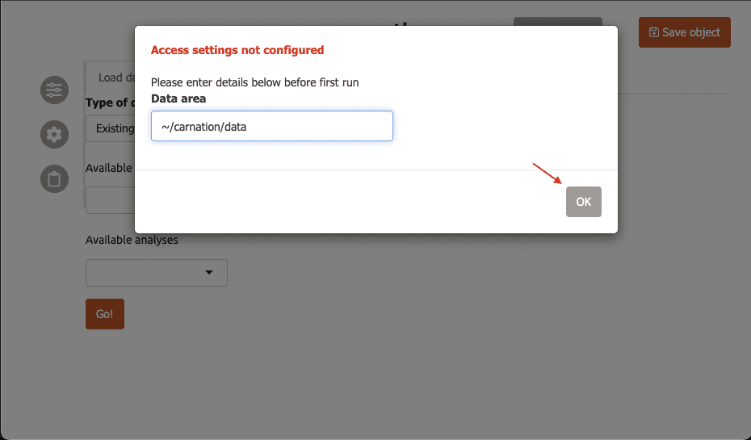Click the 'Please enter details below' text
The height and width of the screenshot is (440, 751).
(254, 82)
